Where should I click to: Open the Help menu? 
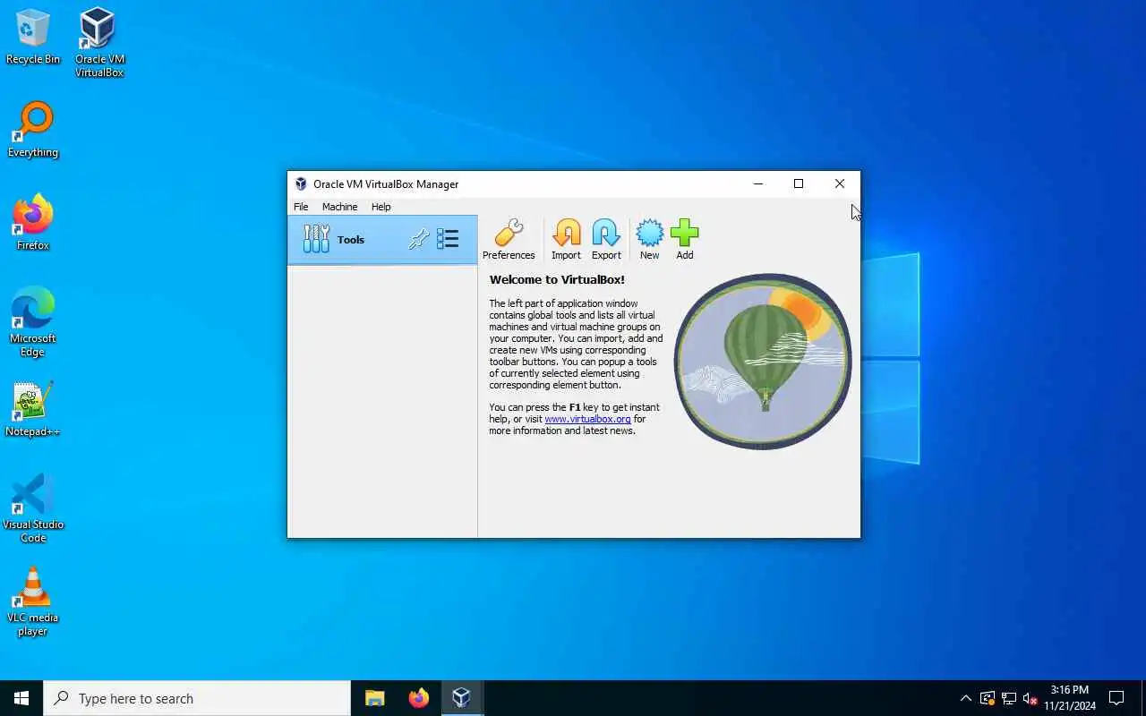pyautogui.click(x=381, y=207)
